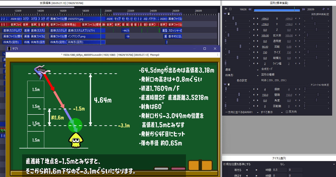
Task: Add a filter with the plus icon
Action: point(328,9)
